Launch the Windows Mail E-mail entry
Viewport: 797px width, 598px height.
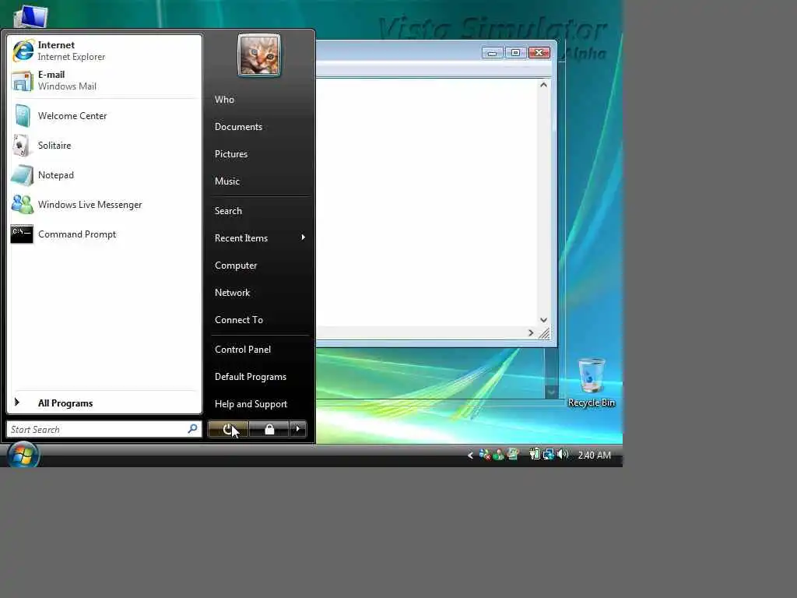tap(104, 80)
